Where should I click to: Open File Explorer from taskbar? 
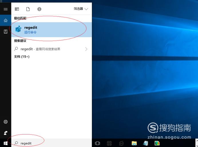coord(134,143)
